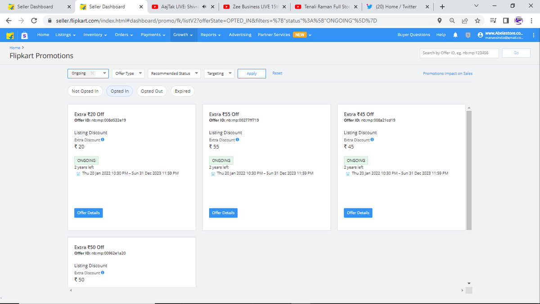Open Offer Details for Extra ₹55 Off
The width and height of the screenshot is (540, 304).
pyautogui.click(x=223, y=213)
